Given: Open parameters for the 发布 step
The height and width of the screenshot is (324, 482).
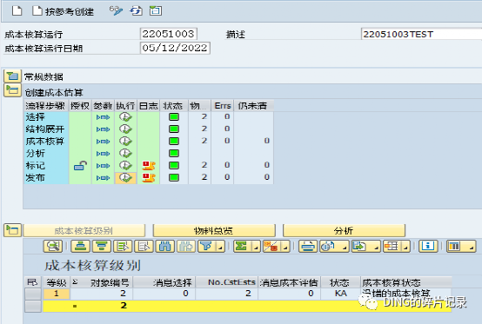Looking at the screenshot, I should [x=103, y=178].
